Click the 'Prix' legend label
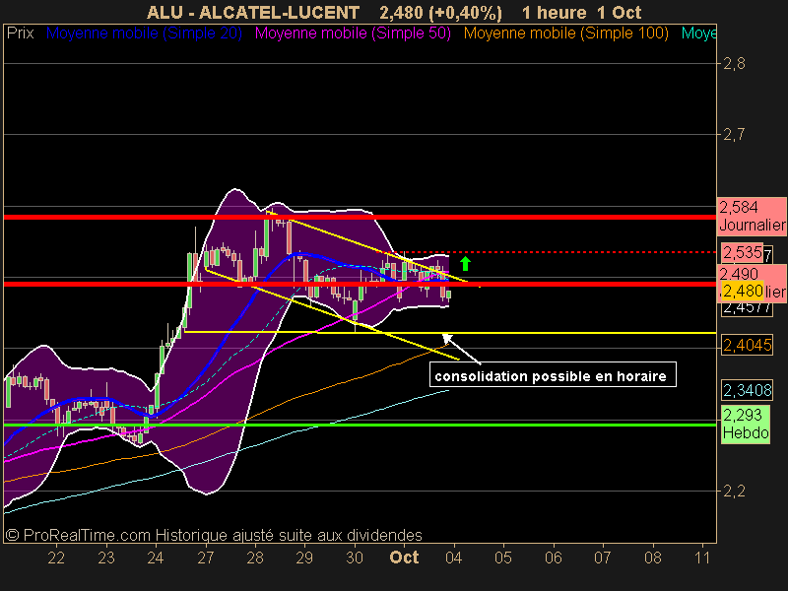The height and width of the screenshot is (591, 788). (20, 33)
